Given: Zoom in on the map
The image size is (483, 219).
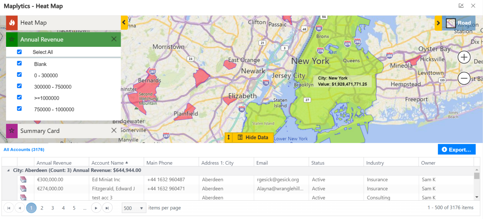Looking at the screenshot, I should click(464, 57).
